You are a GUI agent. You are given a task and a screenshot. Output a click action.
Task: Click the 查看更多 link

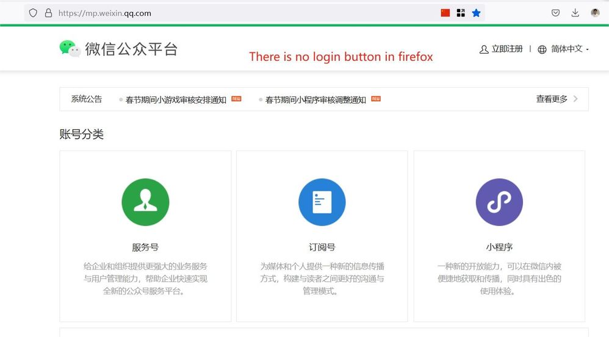pyautogui.click(x=552, y=99)
